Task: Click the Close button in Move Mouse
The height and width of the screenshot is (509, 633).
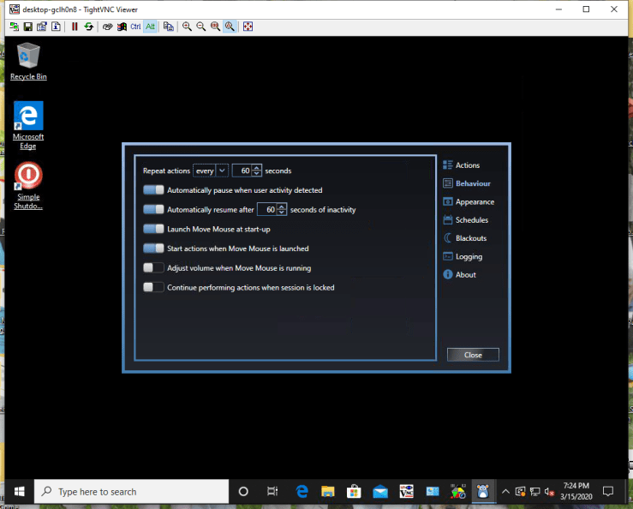Action: (x=473, y=355)
